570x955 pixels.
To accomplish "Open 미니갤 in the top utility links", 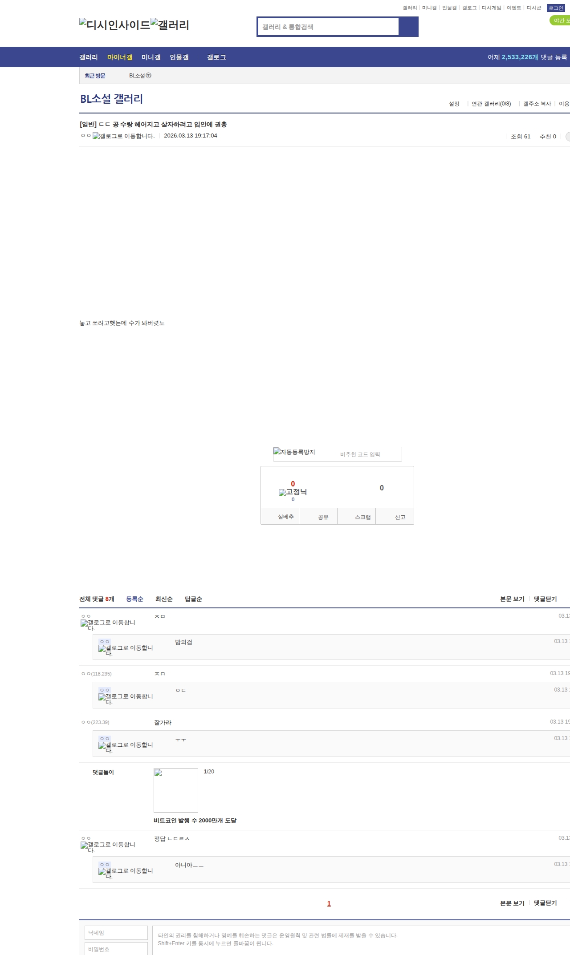I will coord(429,8).
